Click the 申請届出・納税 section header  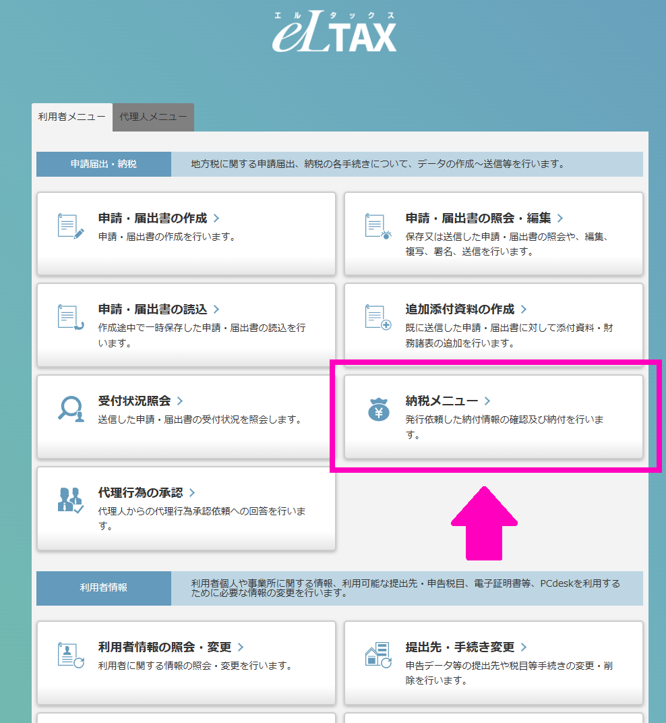coord(103,164)
